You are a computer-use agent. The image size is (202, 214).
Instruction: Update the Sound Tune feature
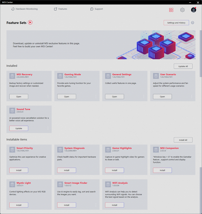coord(19,128)
